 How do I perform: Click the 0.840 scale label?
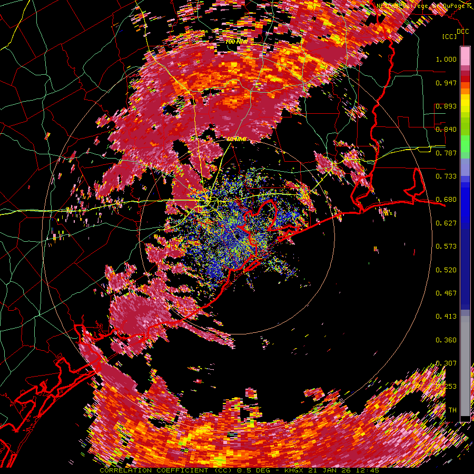point(446,130)
